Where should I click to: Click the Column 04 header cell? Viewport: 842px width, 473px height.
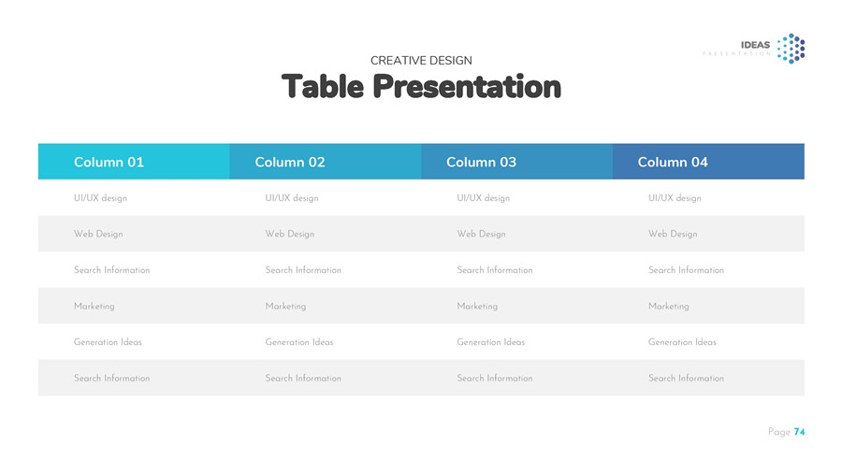click(x=673, y=162)
